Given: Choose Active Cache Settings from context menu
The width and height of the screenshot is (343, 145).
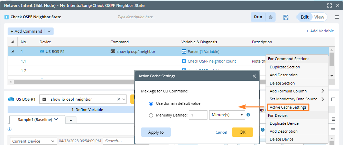Looking at the screenshot, I should click(x=288, y=107).
